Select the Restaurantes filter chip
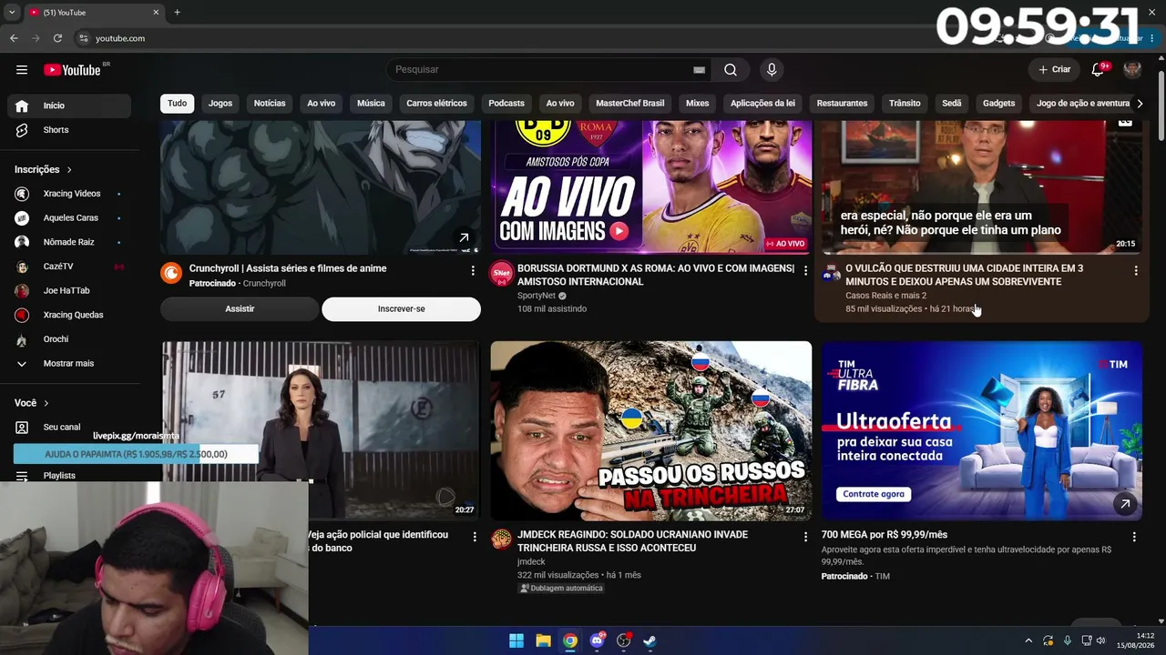 click(x=842, y=104)
